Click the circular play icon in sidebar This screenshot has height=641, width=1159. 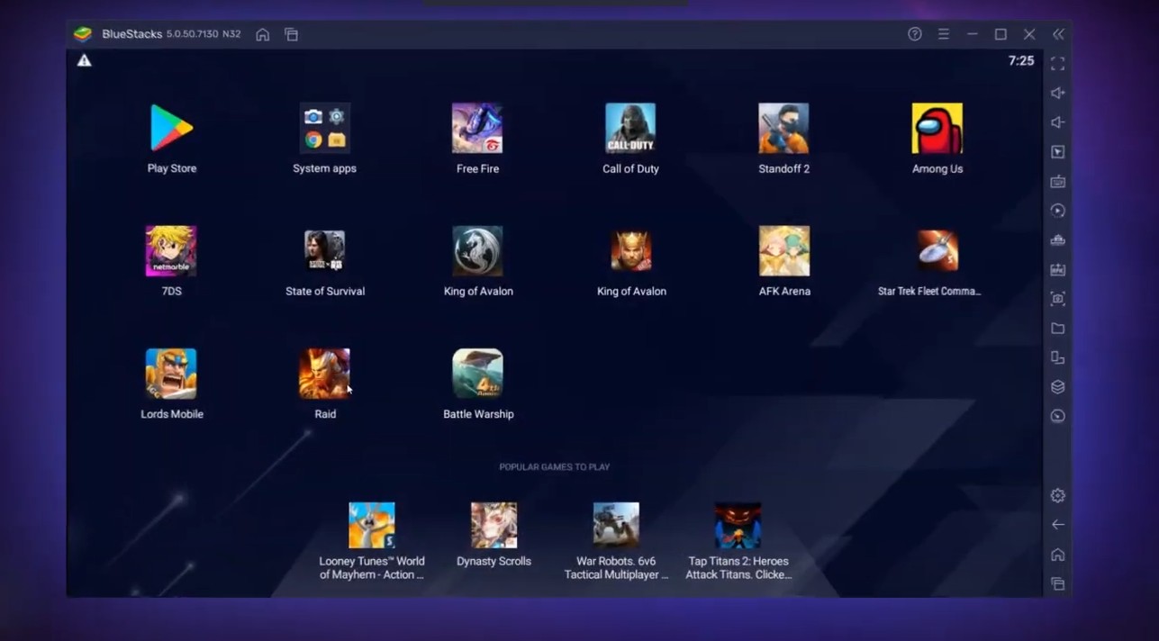[1058, 211]
